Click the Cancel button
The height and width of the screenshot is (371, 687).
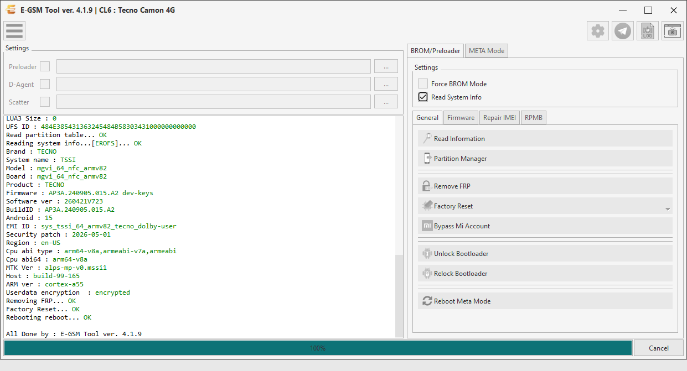pos(659,348)
